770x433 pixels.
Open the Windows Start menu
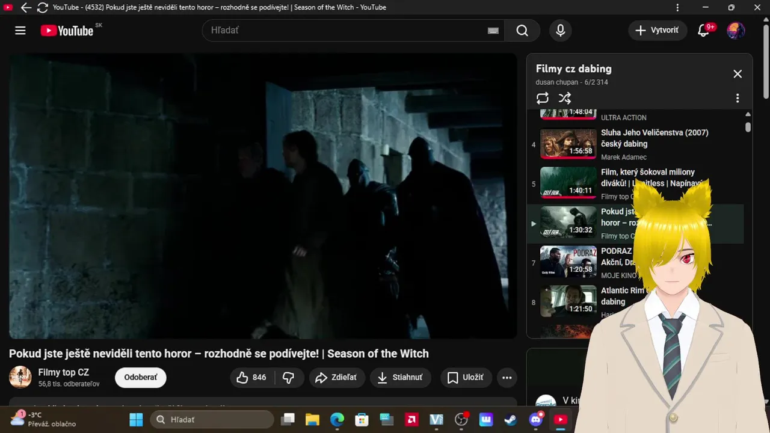[x=137, y=420]
